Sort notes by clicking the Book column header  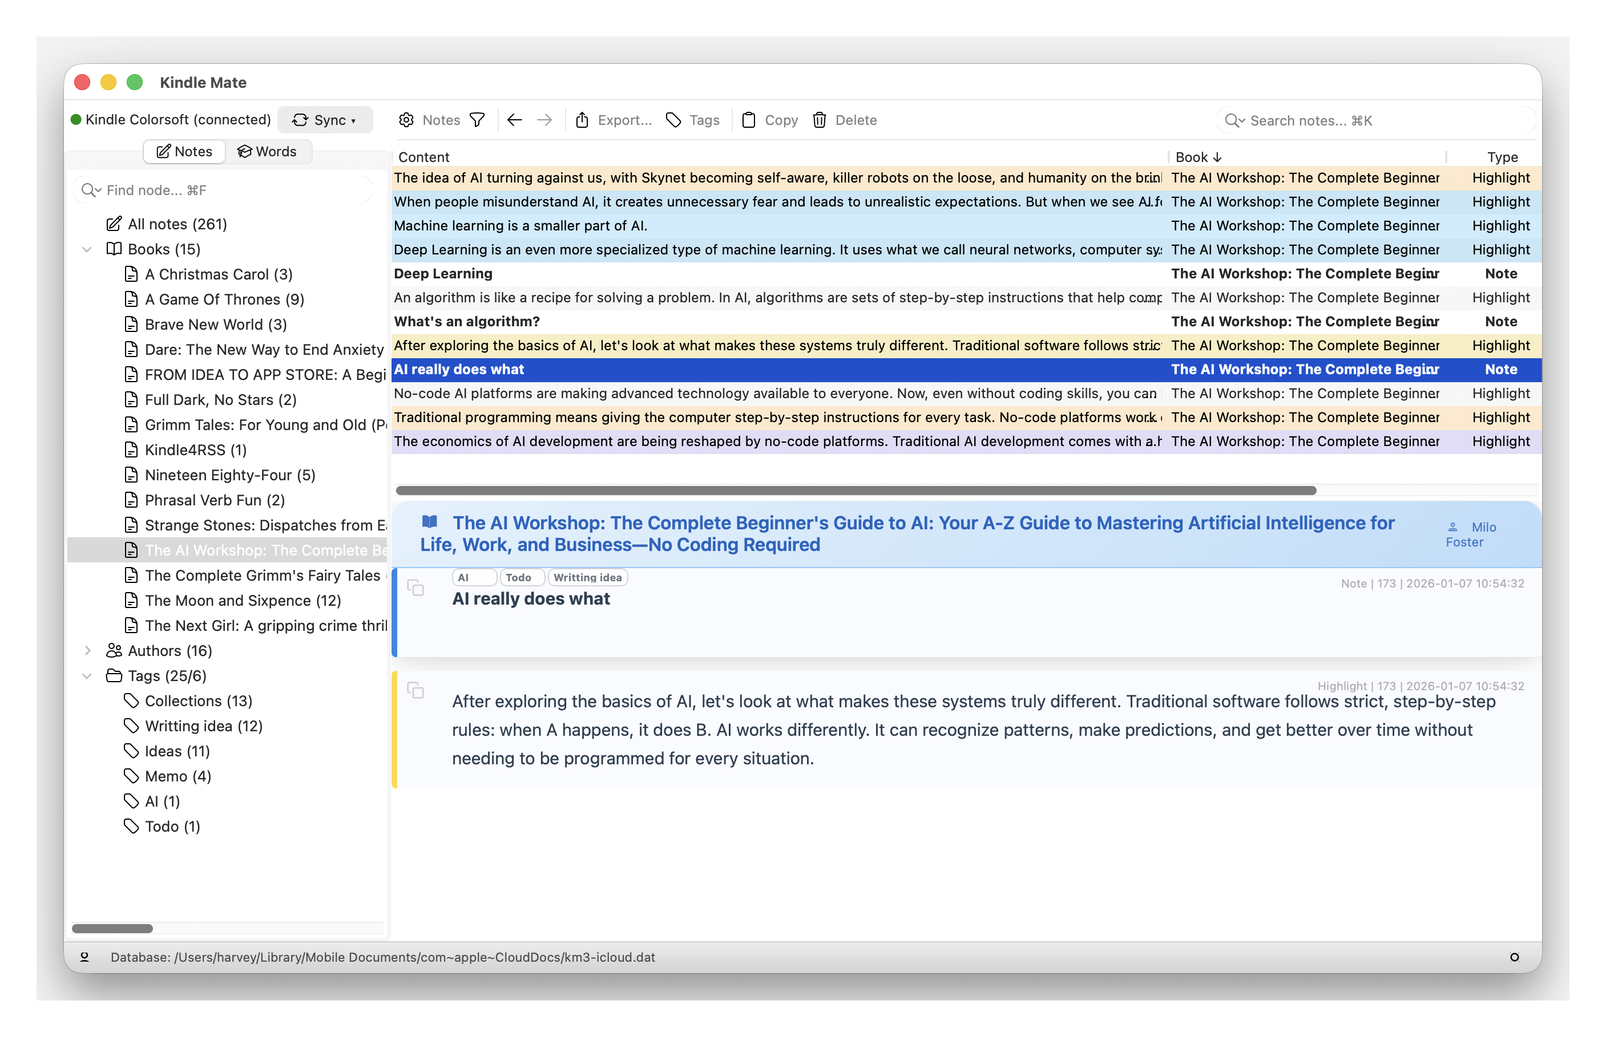tap(1199, 156)
